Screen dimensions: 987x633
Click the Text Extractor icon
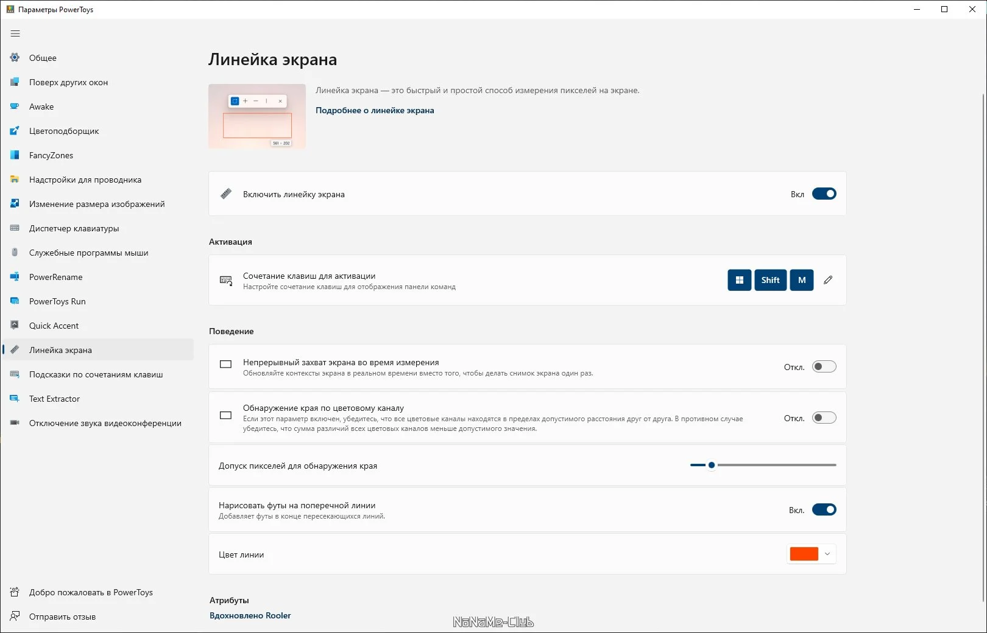pyautogui.click(x=15, y=399)
